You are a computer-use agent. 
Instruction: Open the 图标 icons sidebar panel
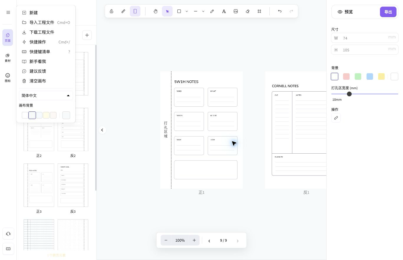[8, 78]
